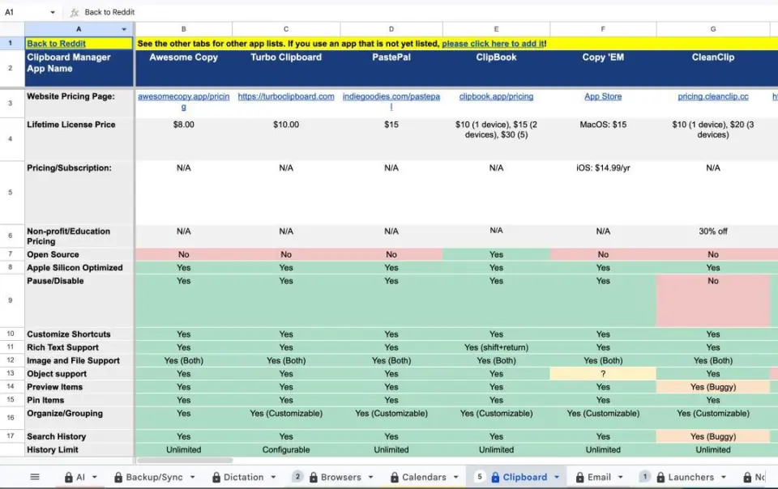Click the lock icon on Backup/Sync tab
Viewport: 778px width, 489px height.
click(118, 477)
